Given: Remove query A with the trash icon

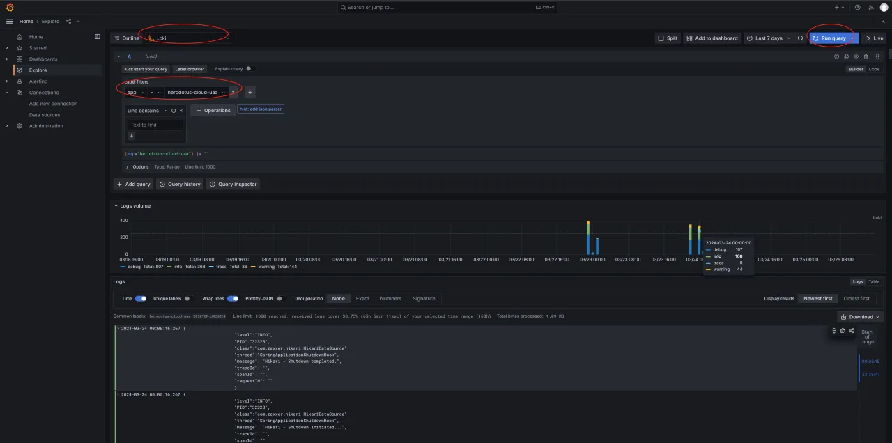Looking at the screenshot, I should 866,56.
